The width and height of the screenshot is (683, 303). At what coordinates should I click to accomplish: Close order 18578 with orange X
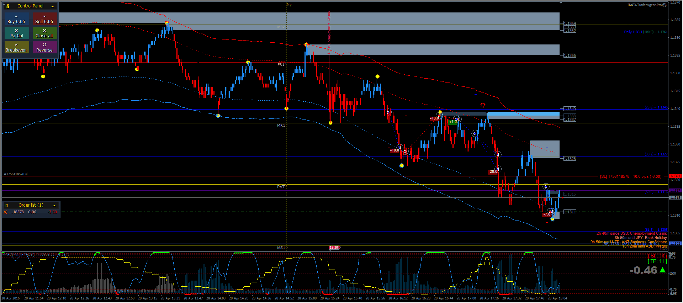pos(5,212)
